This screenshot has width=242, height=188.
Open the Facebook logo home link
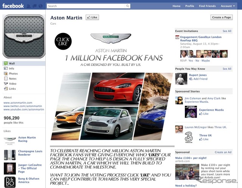(13, 6)
